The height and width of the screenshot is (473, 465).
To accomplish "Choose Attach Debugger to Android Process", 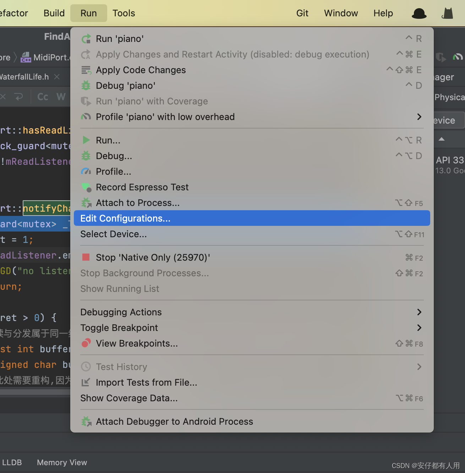I will pos(252,422).
